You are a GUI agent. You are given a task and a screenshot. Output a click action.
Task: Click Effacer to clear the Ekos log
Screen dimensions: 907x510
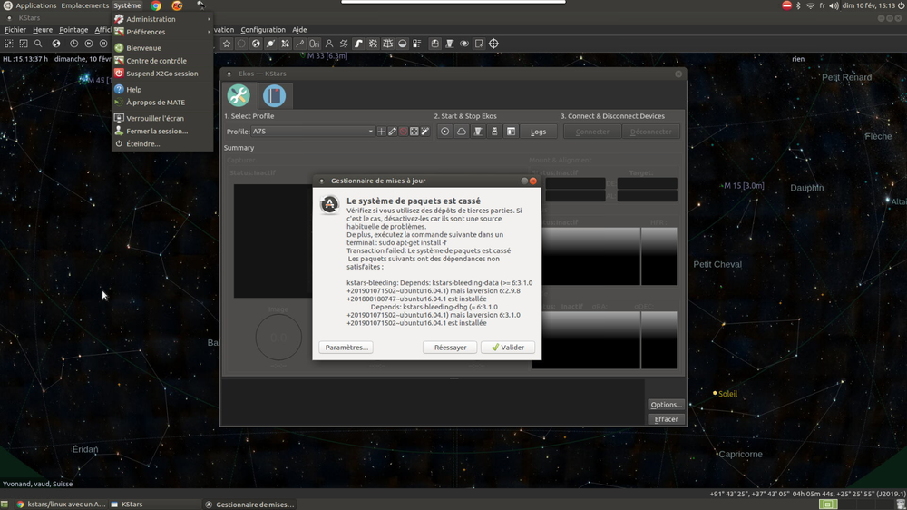coord(666,419)
